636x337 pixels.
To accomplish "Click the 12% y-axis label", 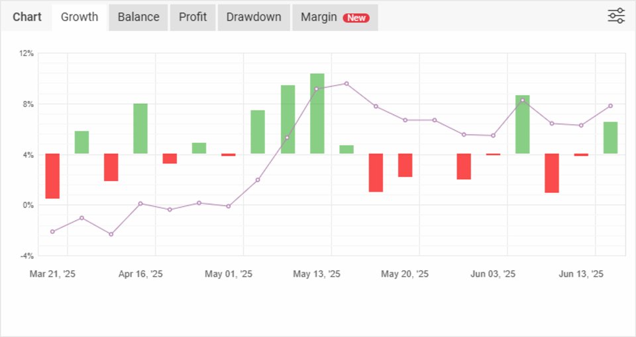I will [x=26, y=54].
